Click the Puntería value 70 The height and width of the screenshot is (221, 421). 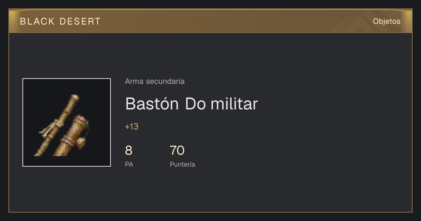click(177, 150)
